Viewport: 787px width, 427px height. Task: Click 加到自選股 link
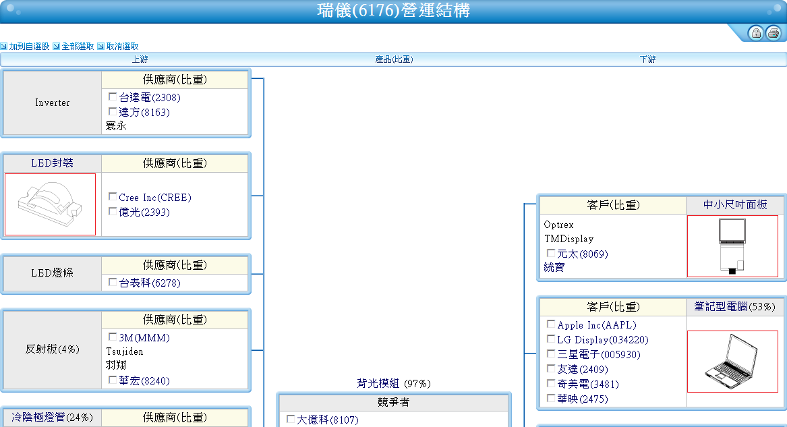pyautogui.click(x=29, y=46)
